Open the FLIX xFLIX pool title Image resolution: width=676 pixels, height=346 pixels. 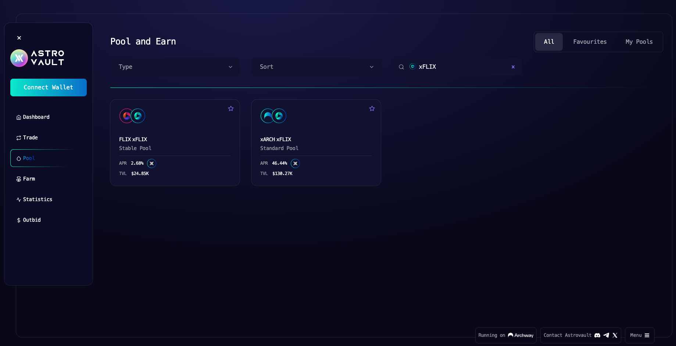pyautogui.click(x=133, y=139)
